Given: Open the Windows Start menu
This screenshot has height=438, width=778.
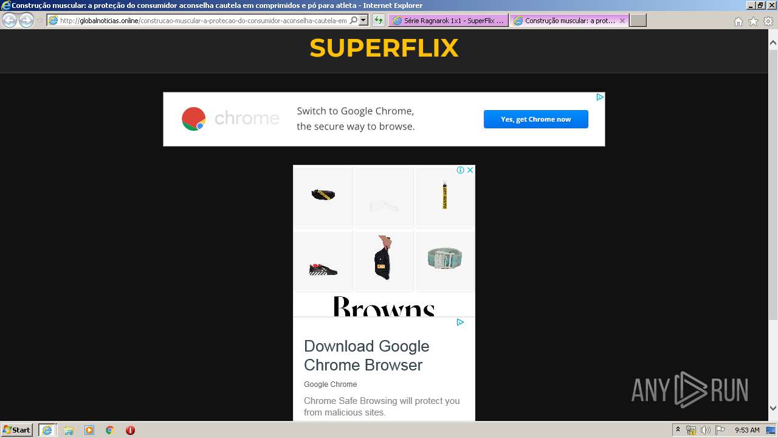Looking at the screenshot, I should click(x=16, y=430).
